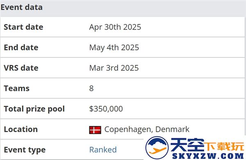246x160 pixels.
Task: Select the May 4th 2025 value
Action: click(x=114, y=48)
